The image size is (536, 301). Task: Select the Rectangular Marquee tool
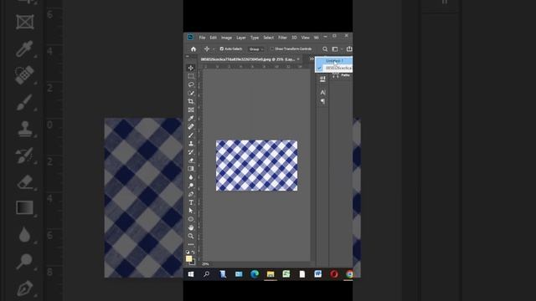click(191, 76)
